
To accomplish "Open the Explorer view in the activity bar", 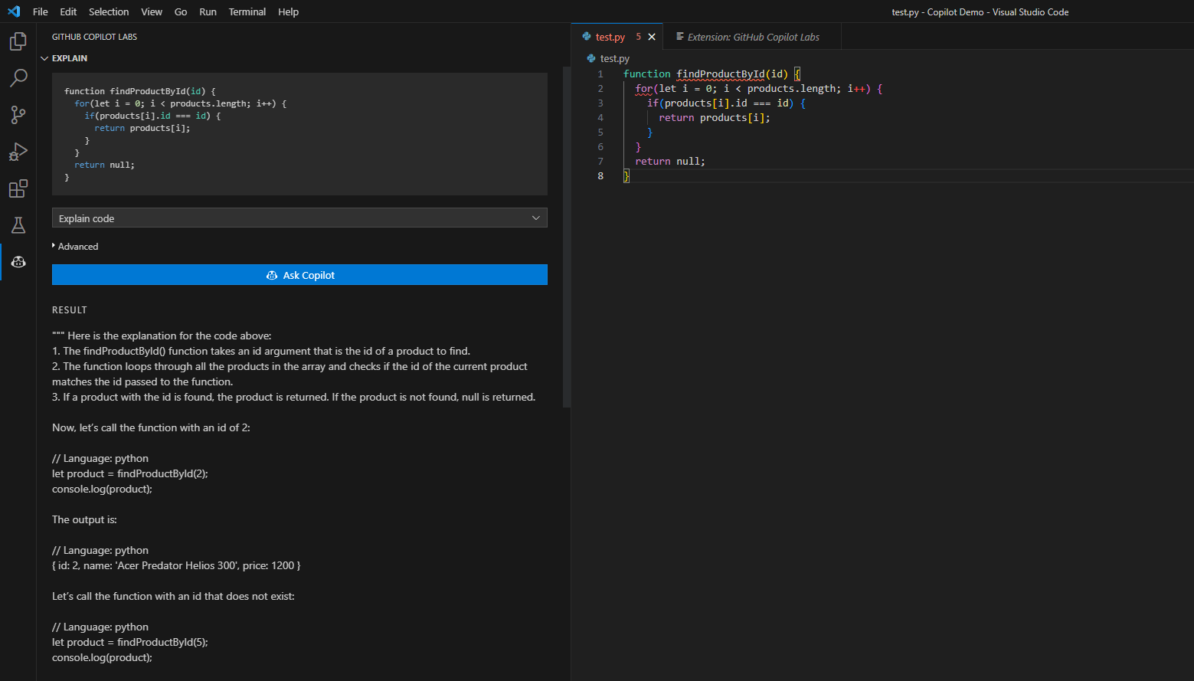I will 18,41.
